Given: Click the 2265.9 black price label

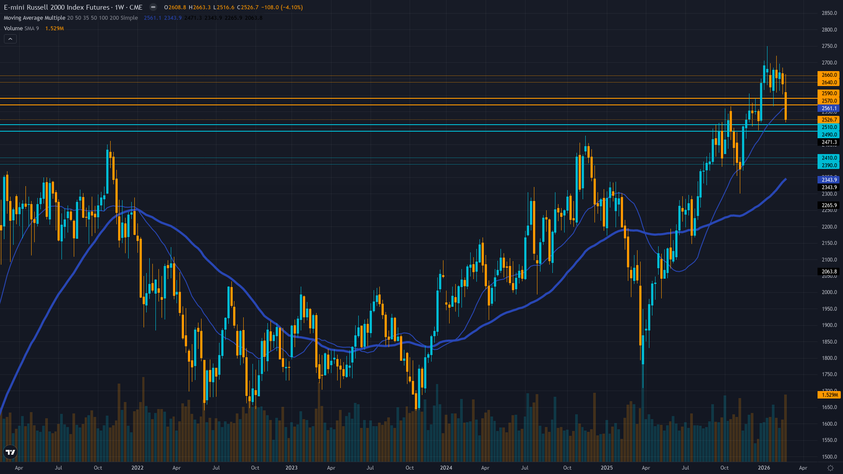Looking at the screenshot, I should (829, 205).
